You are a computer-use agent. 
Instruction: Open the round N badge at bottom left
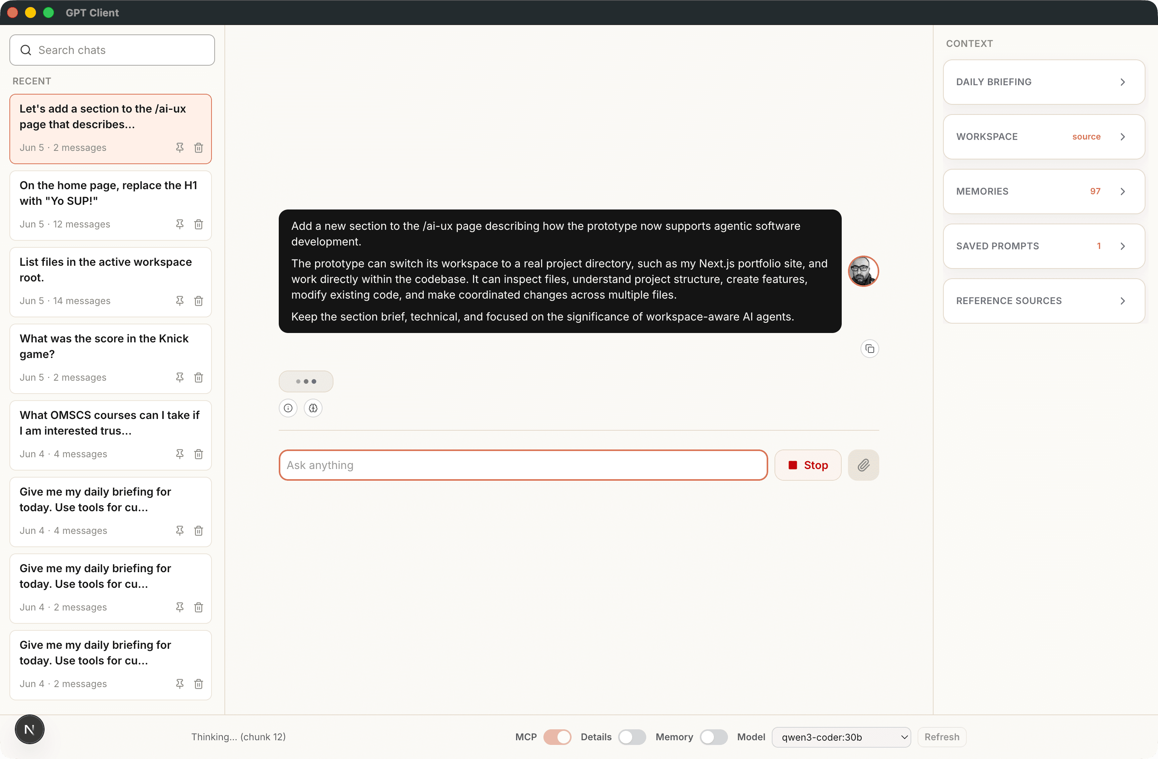pos(29,729)
